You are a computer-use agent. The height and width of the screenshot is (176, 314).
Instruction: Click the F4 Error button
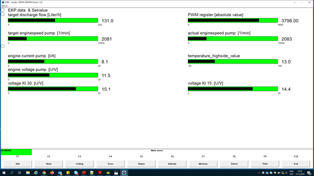coord(110,164)
